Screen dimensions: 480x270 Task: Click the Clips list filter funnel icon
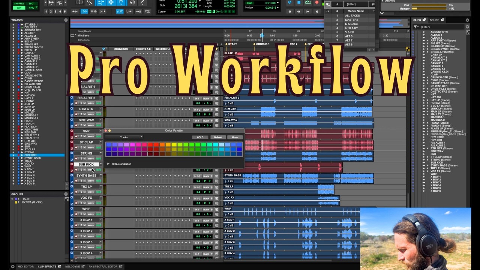[415, 27]
